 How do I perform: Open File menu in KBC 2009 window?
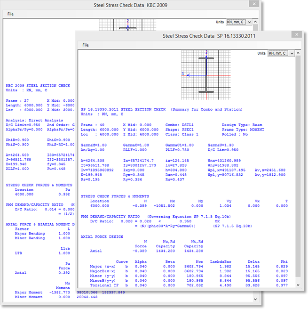point(10,14)
